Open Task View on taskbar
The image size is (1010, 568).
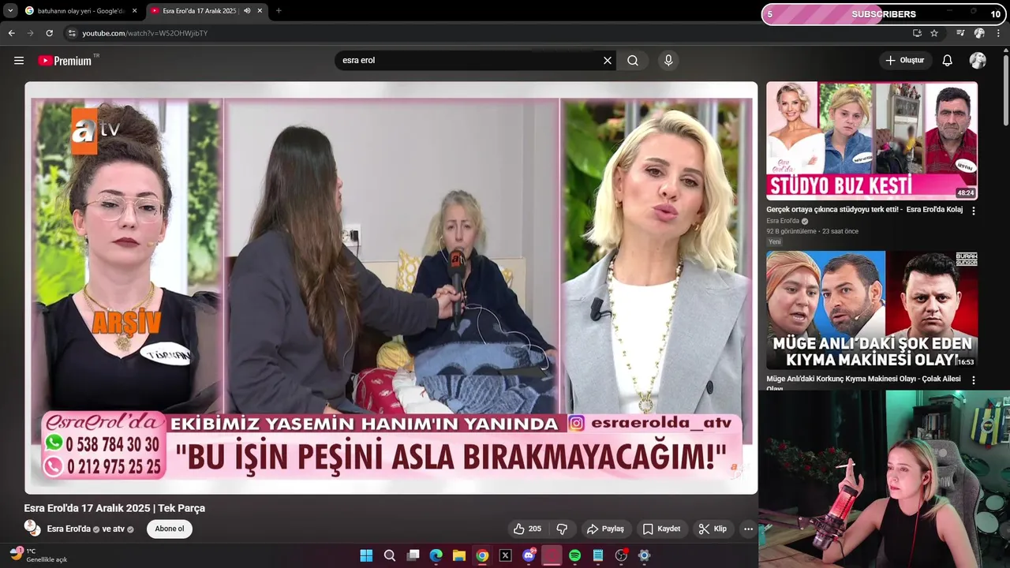pyautogui.click(x=413, y=555)
